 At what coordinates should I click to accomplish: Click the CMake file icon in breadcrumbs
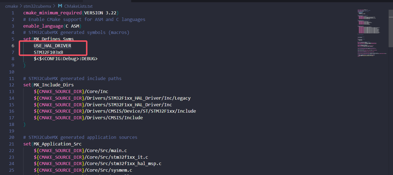(60, 6)
